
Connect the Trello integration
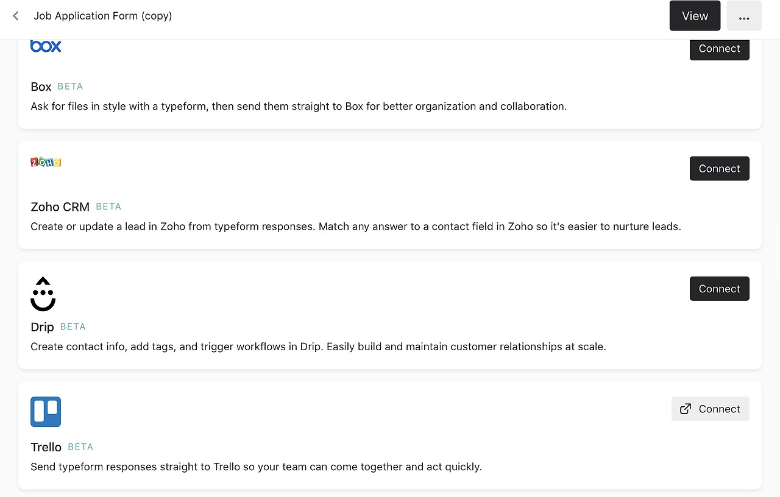point(711,409)
